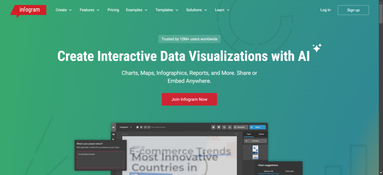Click the Download button in editor preview

240,127
